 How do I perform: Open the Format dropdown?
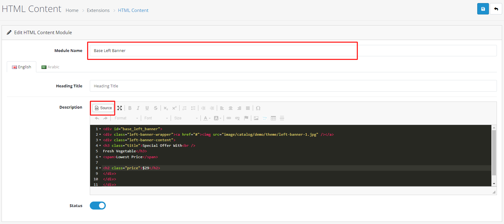click(126, 118)
